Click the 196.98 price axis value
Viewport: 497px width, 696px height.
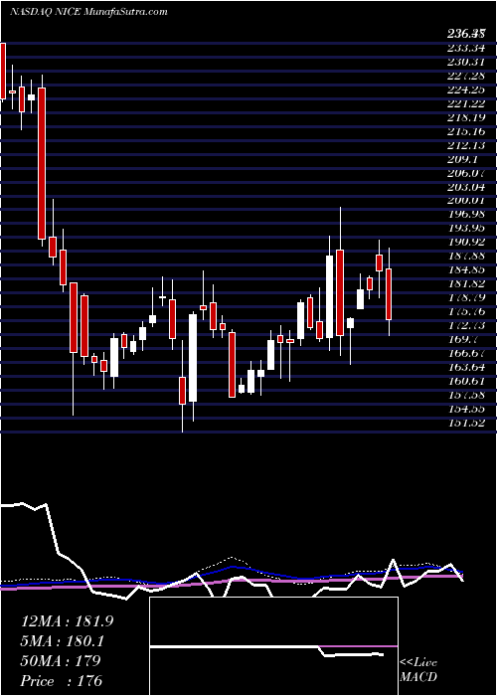[x=466, y=215]
